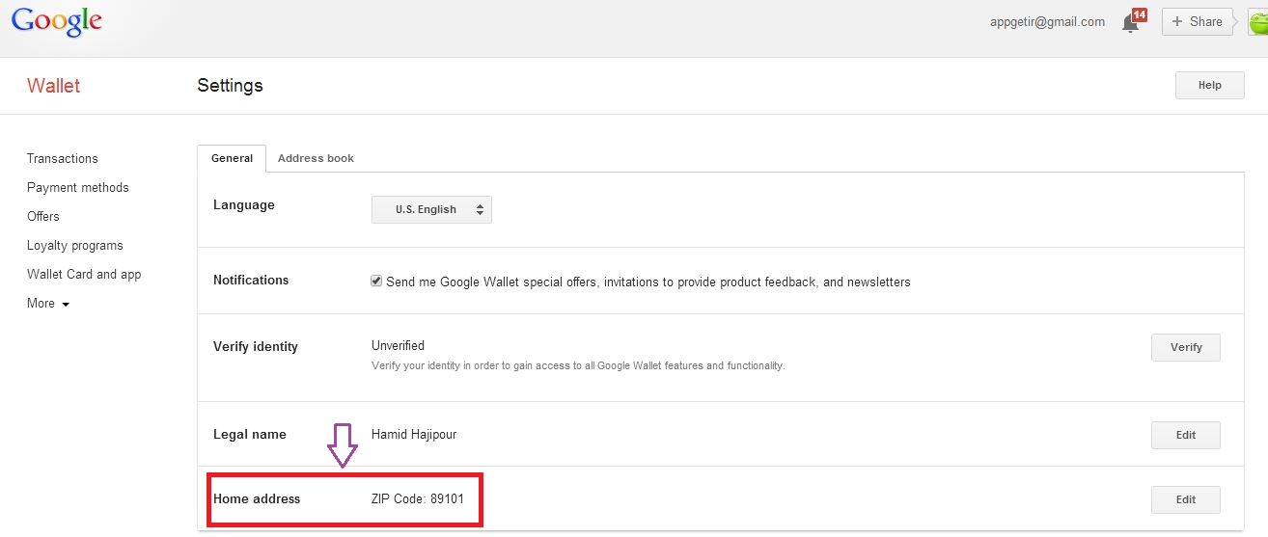Switch to the Address book tab

point(316,158)
